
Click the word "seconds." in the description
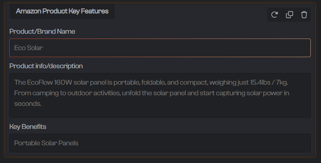click(28, 104)
